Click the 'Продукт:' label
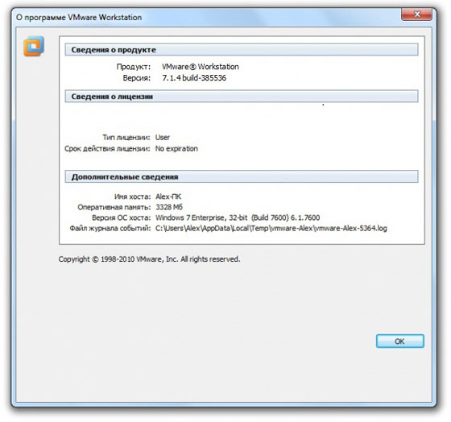This screenshot has height=422, width=451. [134, 67]
